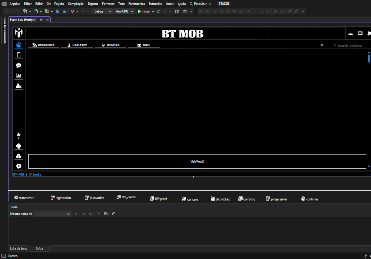Image resolution: width=371 pixels, height=259 pixels.
Task: Select the joinworker component
Action: point(95,198)
